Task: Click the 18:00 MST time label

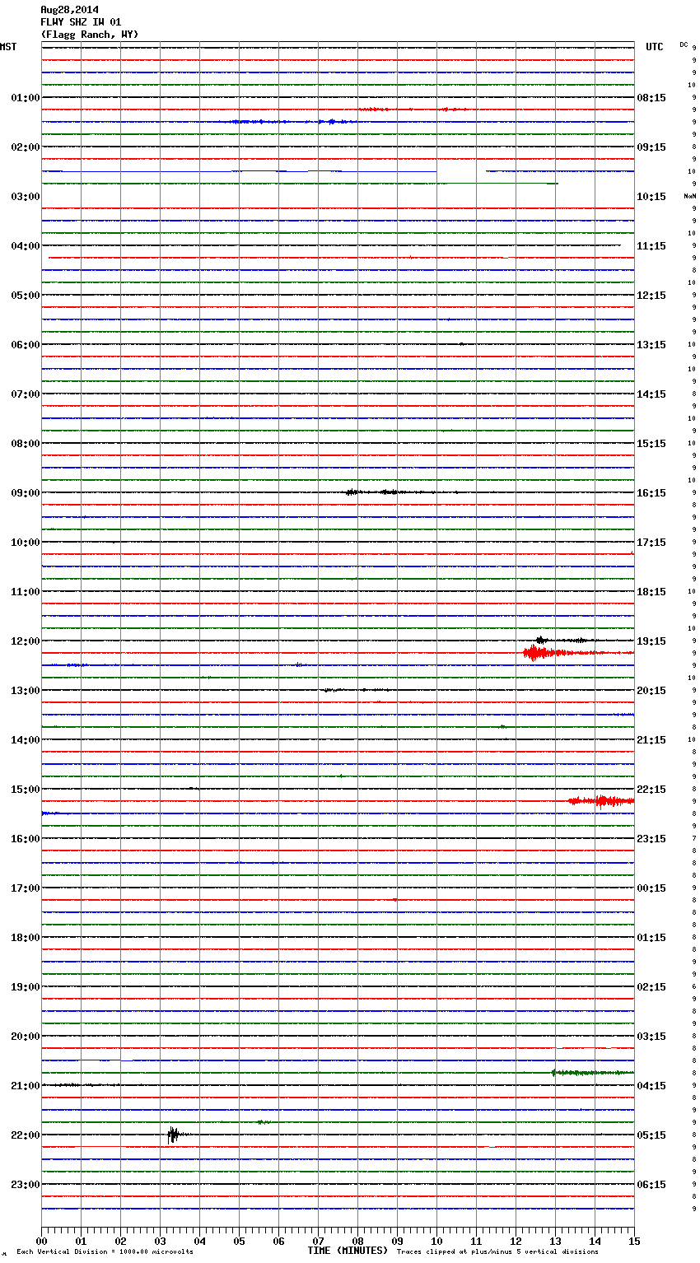Action: (x=26, y=938)
